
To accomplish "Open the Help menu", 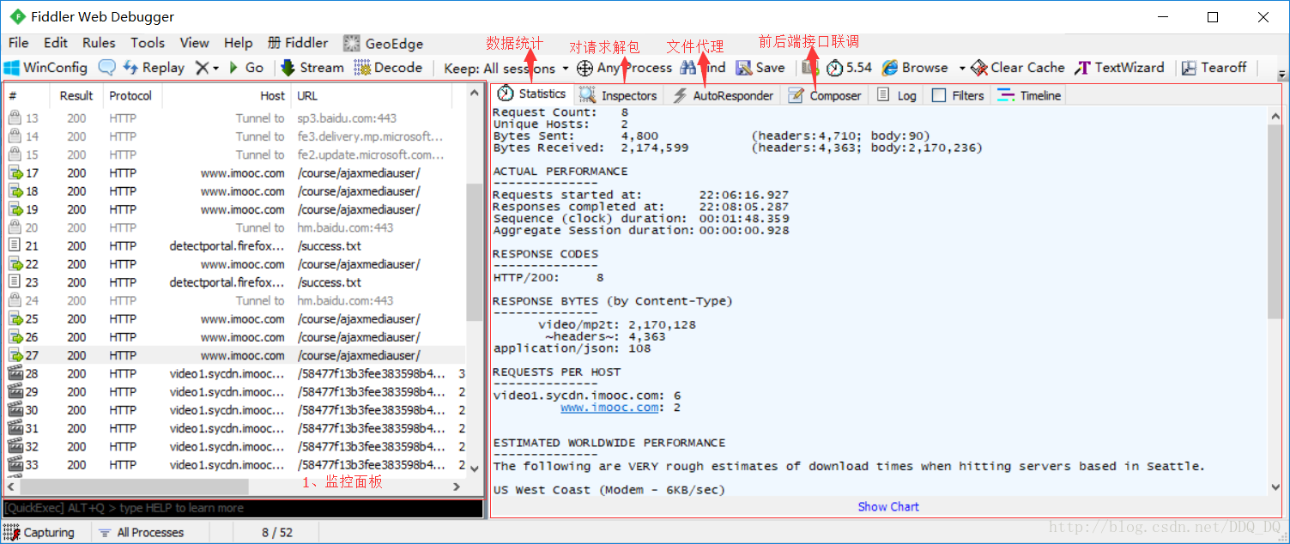I will pyautogui.click(x=239, y=43).
